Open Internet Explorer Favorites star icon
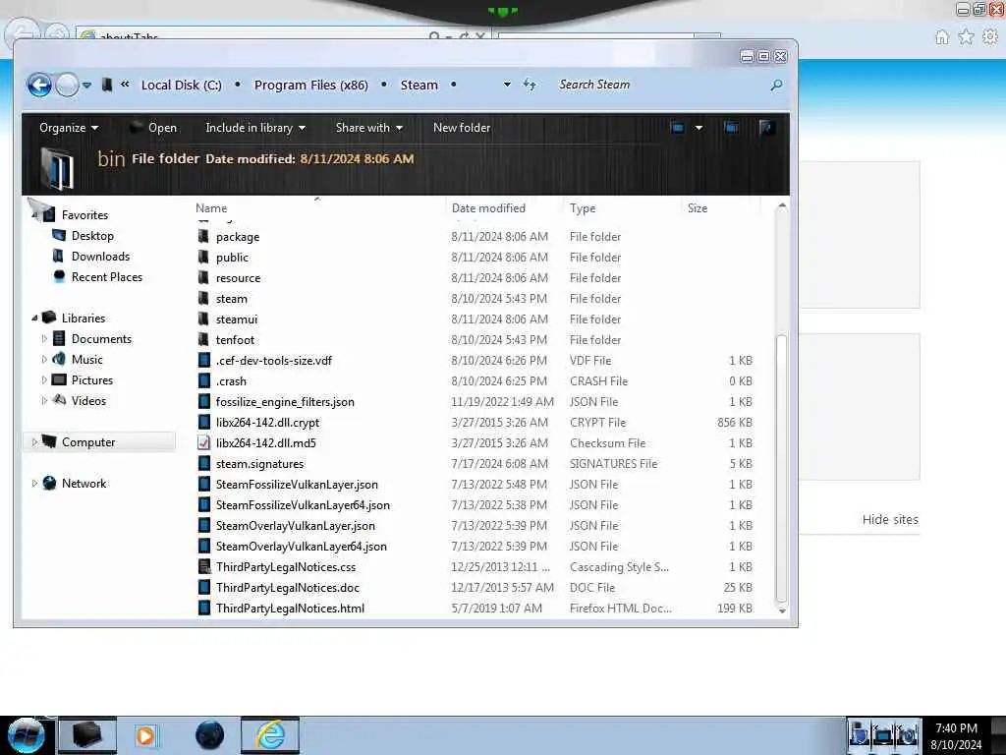Screen dimensions: 1006x755 pyautogui.click(x=966, y=37)
